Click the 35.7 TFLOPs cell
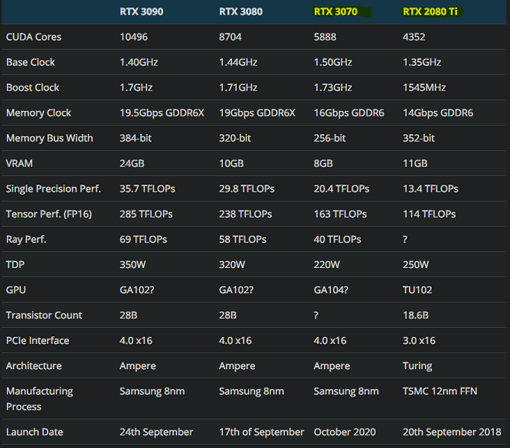 click(x=147, y=188)
